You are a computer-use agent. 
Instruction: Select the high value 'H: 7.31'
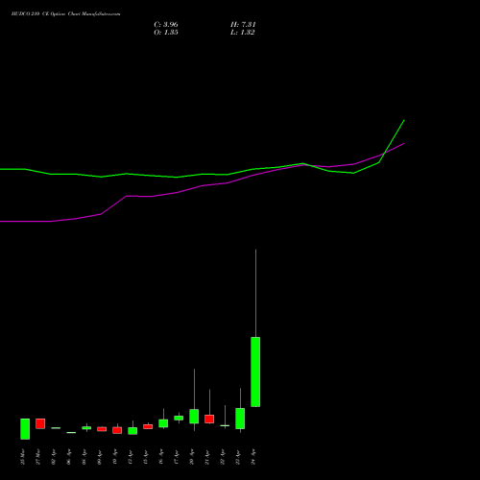pyautogui.click(x=243, y=25)
